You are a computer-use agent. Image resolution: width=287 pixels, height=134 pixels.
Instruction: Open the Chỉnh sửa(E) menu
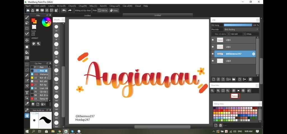[40, 6]
